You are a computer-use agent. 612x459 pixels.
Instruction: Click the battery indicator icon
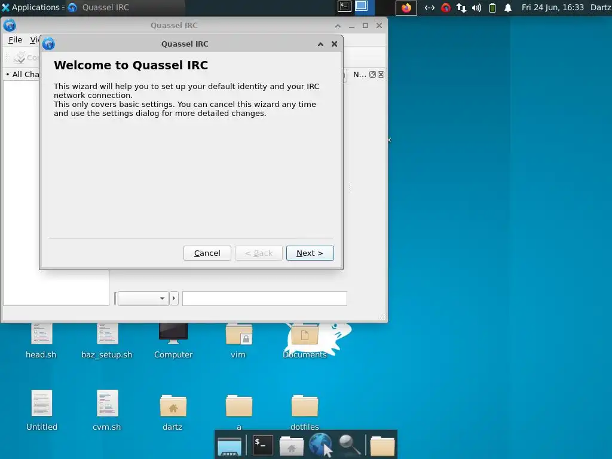coord(492,7)
